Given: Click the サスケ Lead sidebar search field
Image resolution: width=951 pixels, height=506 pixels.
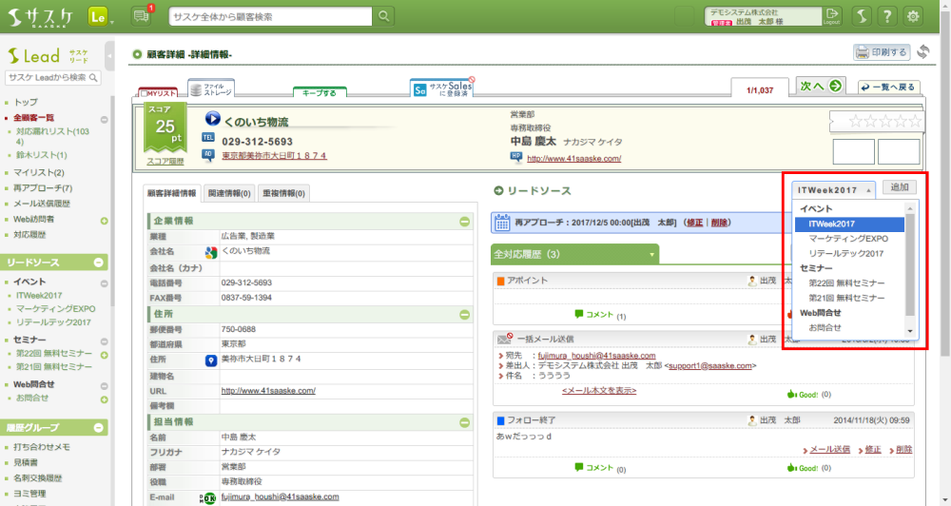Looking at the screenshot, I should coord(52,77).
